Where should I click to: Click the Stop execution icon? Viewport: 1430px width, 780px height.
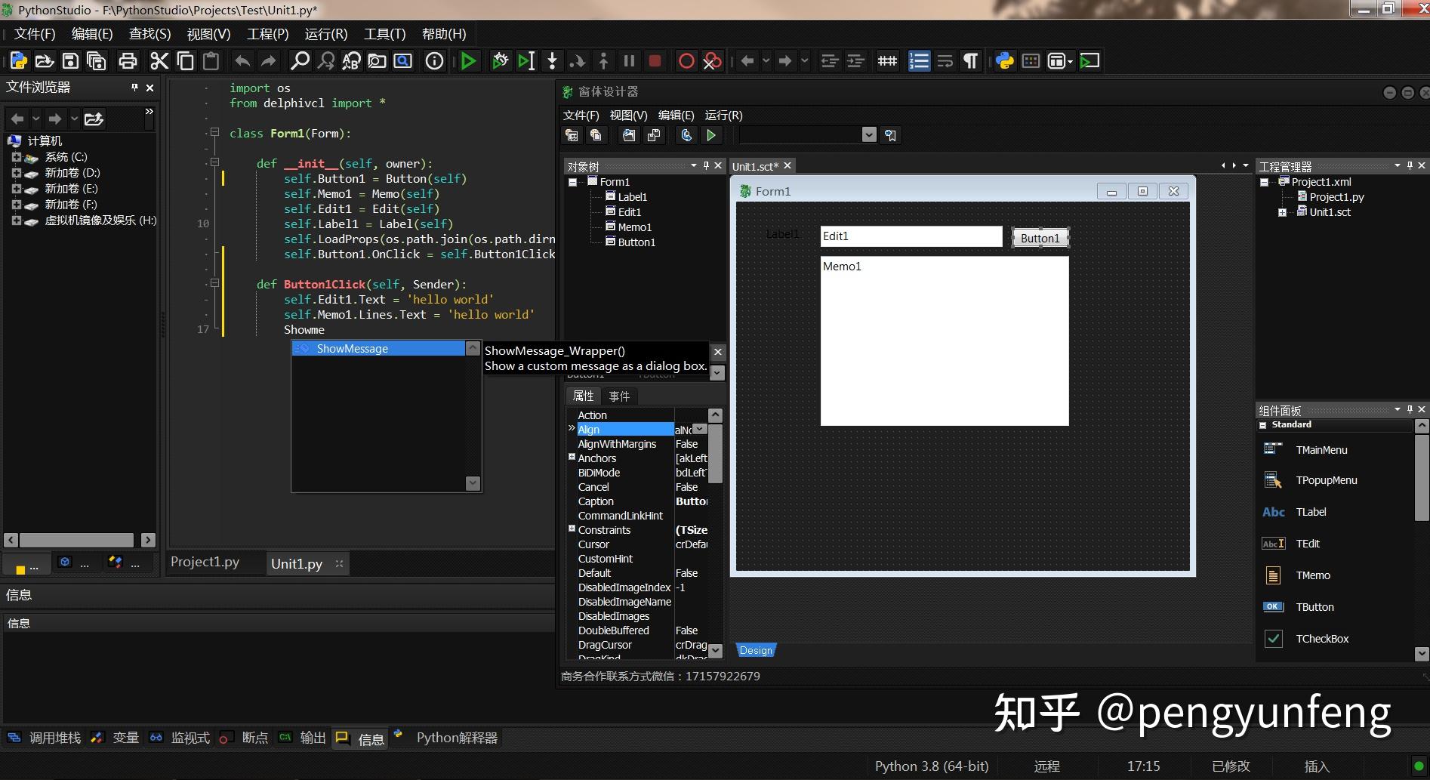[x=654, y=60]
